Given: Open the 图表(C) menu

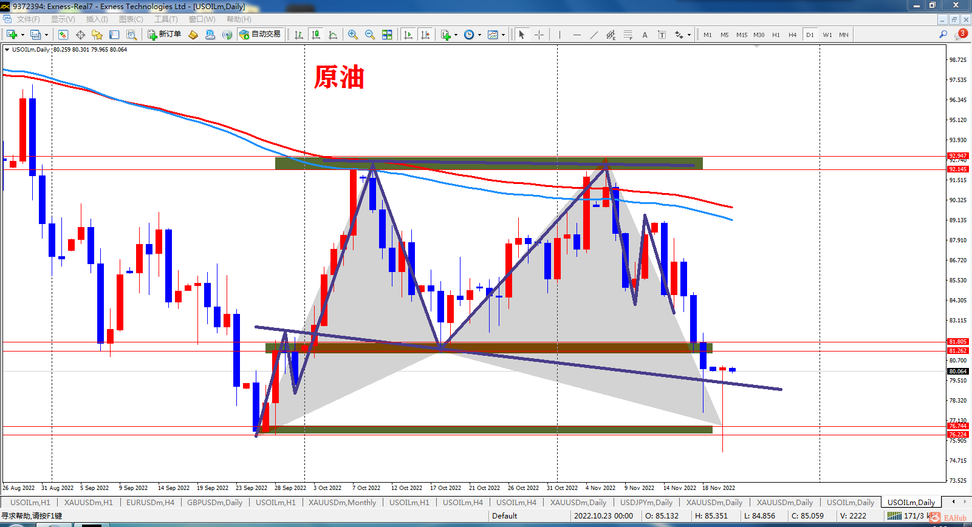Looking at the screenshot, I should (x=131, y=19).
